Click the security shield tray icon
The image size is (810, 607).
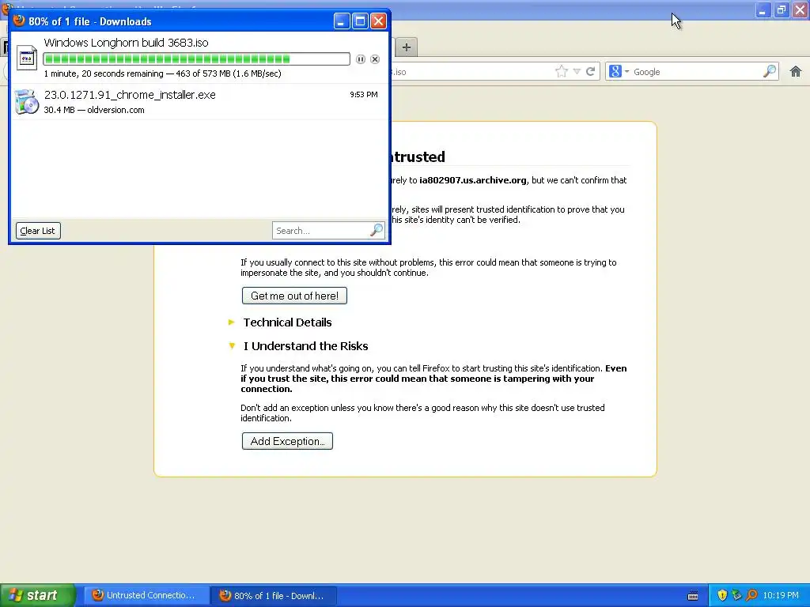coord(722,595)
